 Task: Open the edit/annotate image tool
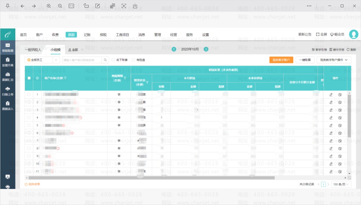[98, 6]
